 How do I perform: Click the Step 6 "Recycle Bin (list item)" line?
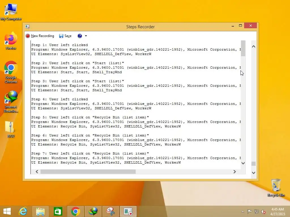click(90, 135)
